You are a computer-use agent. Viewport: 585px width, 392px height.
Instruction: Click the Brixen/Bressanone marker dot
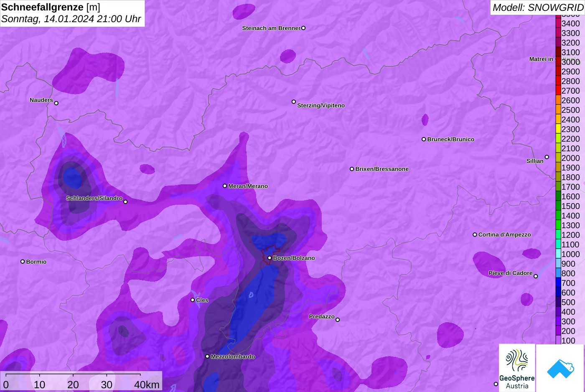pyautogui.click(x=352, y=169)
